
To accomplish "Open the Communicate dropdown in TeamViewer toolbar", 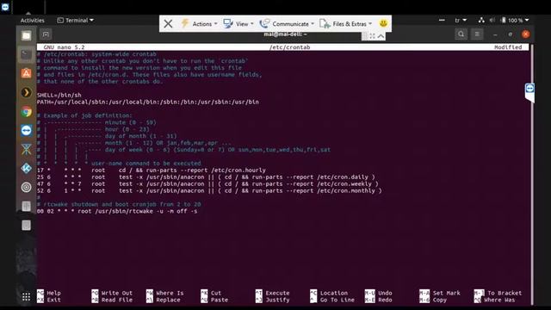I will [287, 24].
